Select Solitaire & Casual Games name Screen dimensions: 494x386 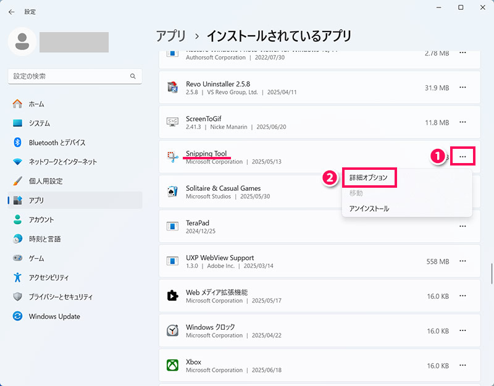(223, 188)
